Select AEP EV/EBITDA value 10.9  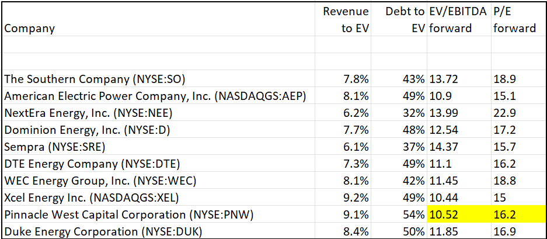[x=459, y=96]
